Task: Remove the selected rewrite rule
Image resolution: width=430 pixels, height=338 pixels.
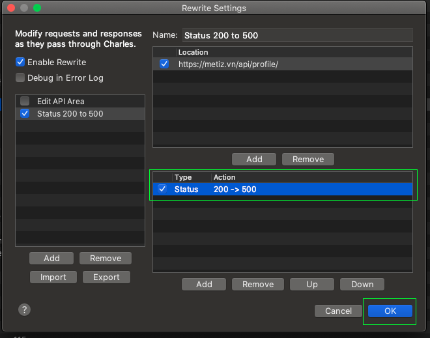Action: pyautogui.click(x=258, y=284)
